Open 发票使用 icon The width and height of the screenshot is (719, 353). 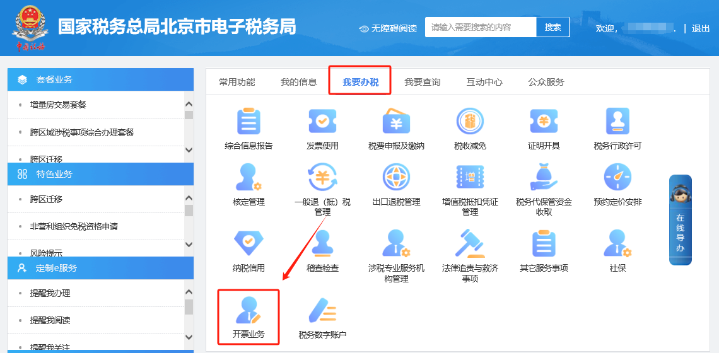322,121
